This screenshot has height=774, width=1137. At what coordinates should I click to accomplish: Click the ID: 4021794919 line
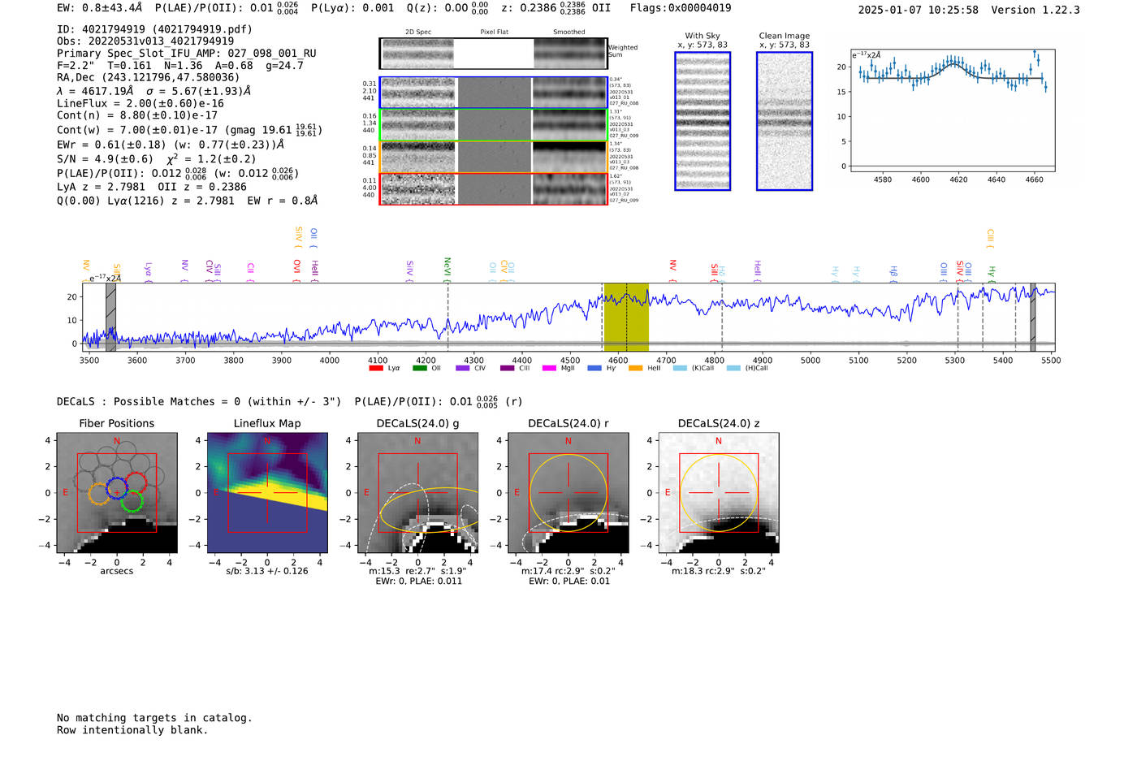154,29
